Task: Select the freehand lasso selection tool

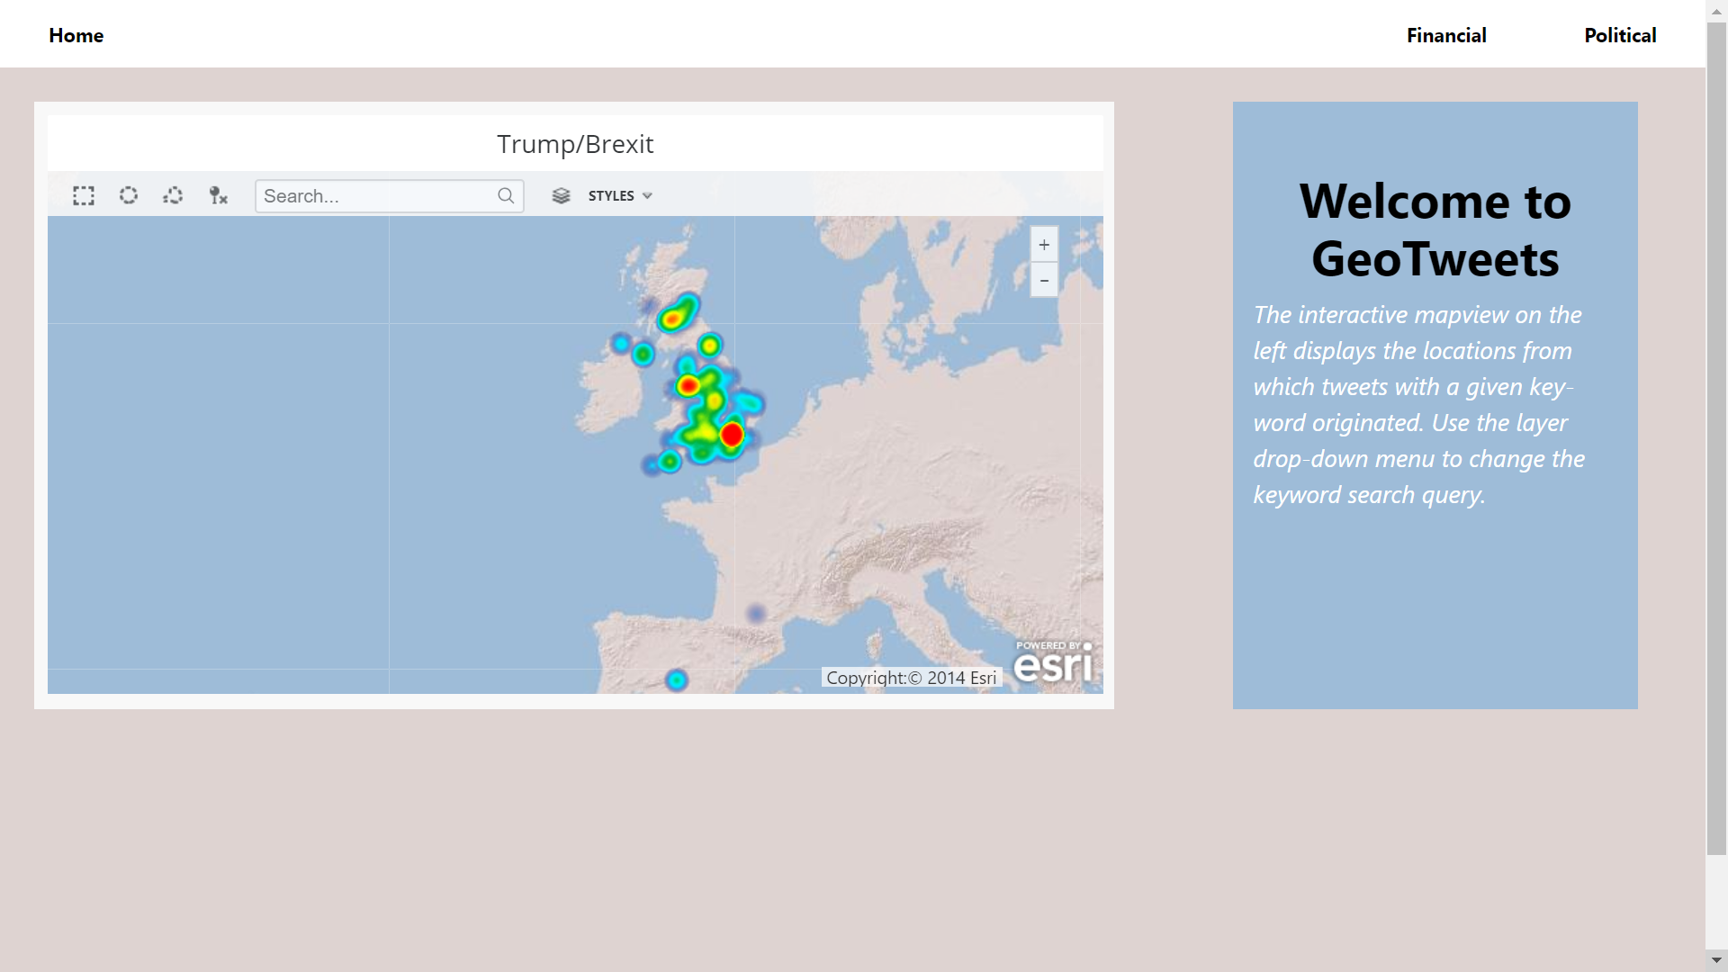Action: (x=173, y=195)
